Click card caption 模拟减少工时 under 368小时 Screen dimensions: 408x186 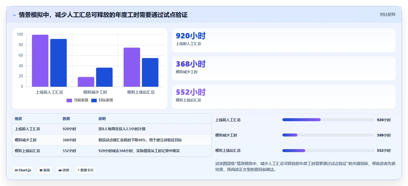(187, 72)
